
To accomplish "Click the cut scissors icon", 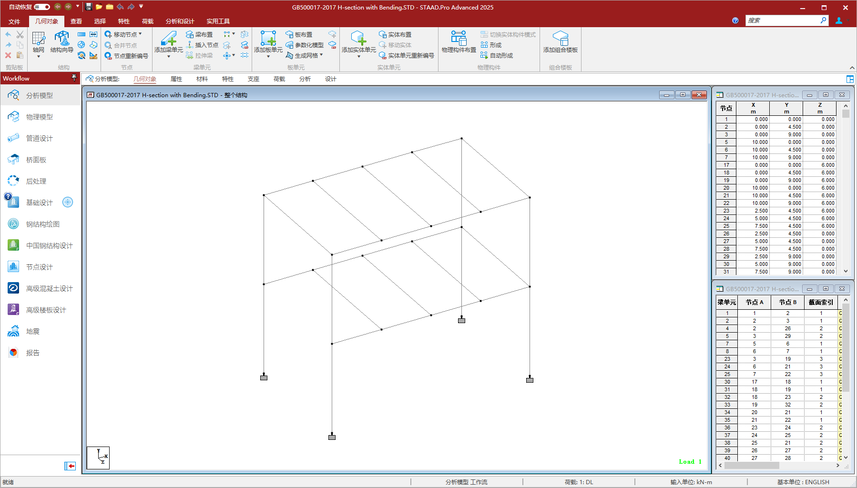I will pos(20,35).
